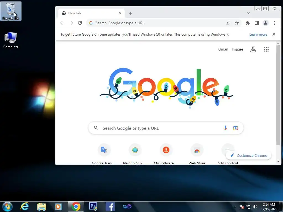Click the Google search box on the page
Screen dimensions: 283x212
click(166, 128)
